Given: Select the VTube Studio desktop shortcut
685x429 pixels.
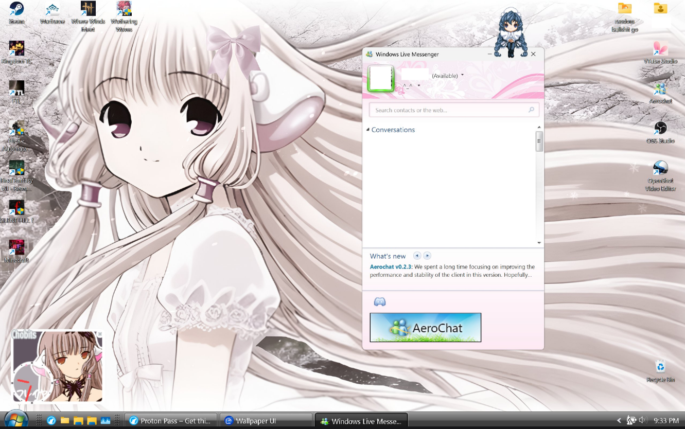Looking at the screenshot, I should click(x=660, y=52).
